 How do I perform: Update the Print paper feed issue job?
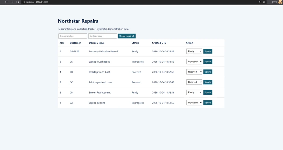[x=208, y=82]
